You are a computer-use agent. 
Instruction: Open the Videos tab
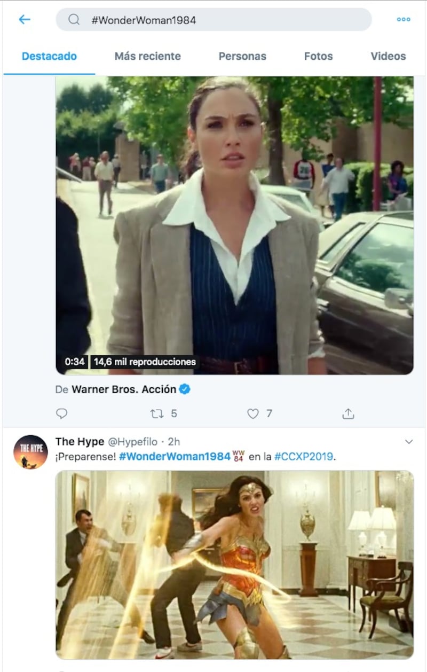[388, 56]
